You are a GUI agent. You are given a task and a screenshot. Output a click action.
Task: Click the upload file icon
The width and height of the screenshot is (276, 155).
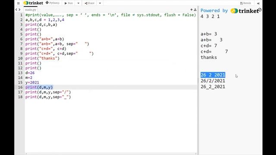click(x=195, y=9)
